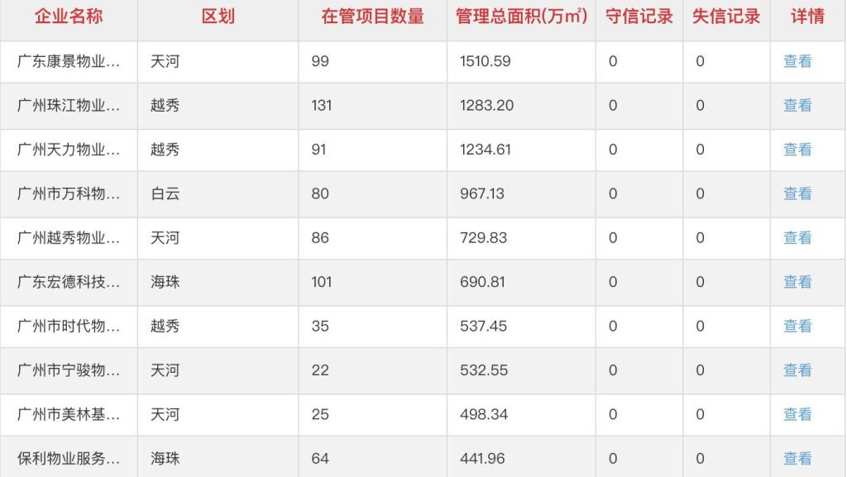Select the 企业名称 column header
847x477 pixels.
(x=69, y=17)
